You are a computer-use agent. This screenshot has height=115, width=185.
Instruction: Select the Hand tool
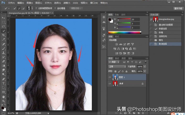[4, 97]
